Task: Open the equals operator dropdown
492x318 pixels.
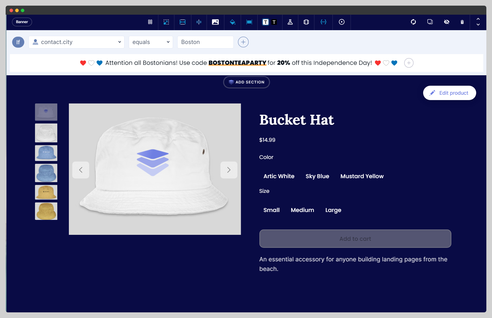Action: tap(151, 42)
